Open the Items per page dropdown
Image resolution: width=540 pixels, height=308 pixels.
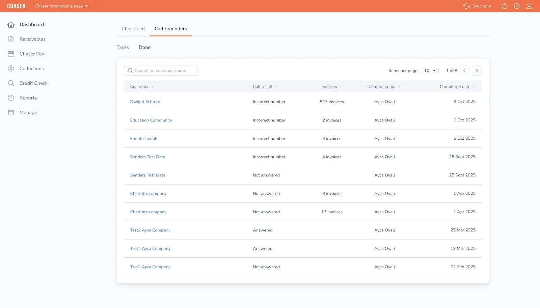(x=430, y=71)
